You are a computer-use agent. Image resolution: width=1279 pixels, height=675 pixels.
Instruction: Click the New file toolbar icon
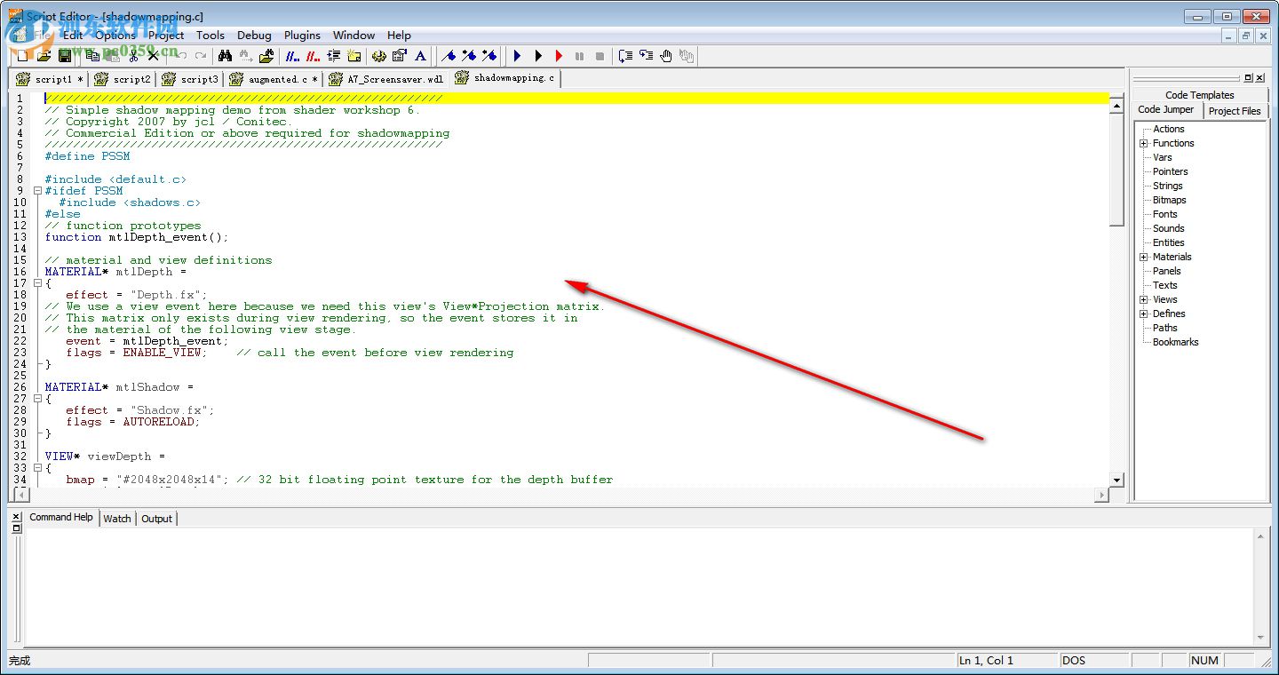point(22,56)
